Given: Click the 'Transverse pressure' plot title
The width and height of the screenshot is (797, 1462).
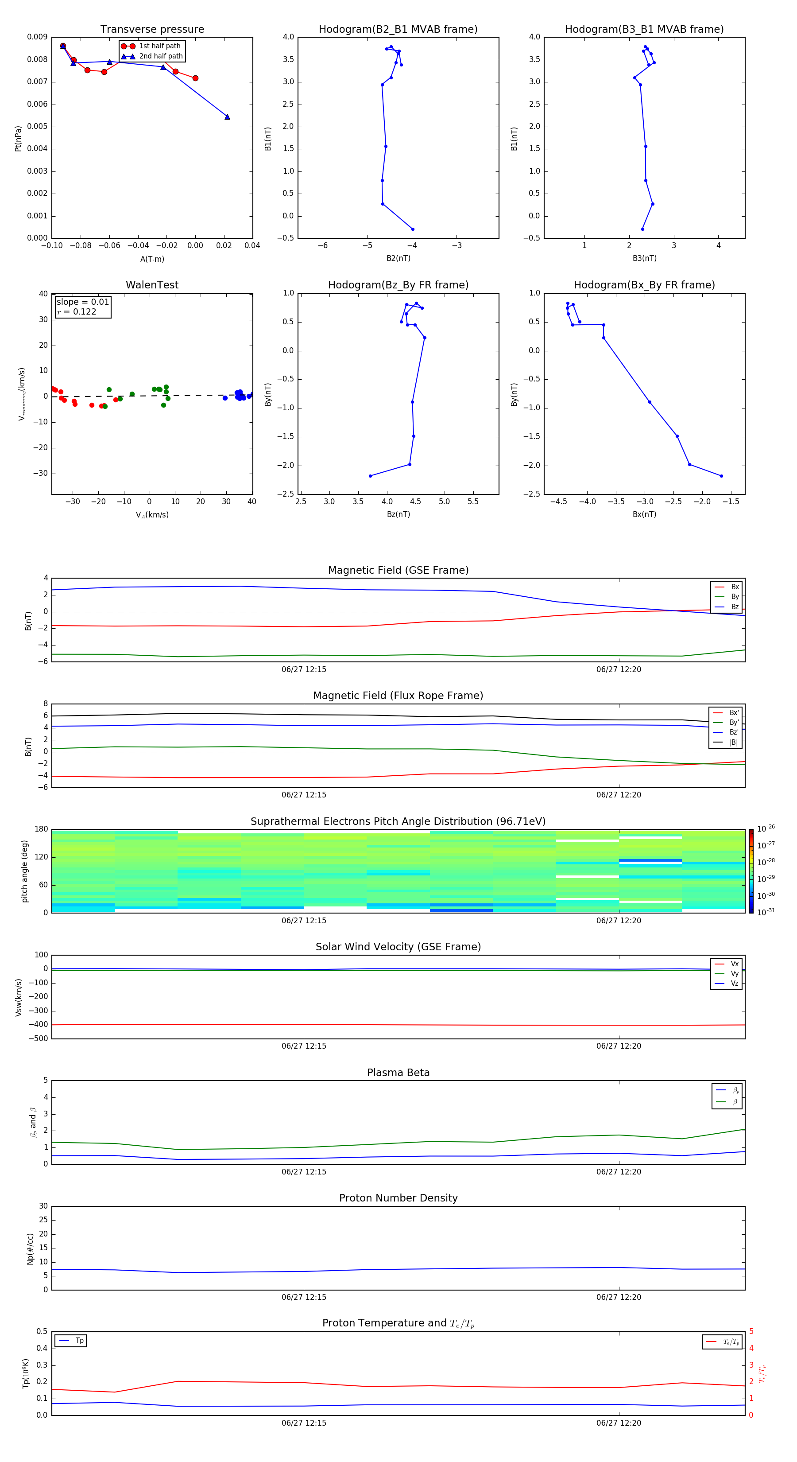Looking at the screenshot, I should point(152,30).
